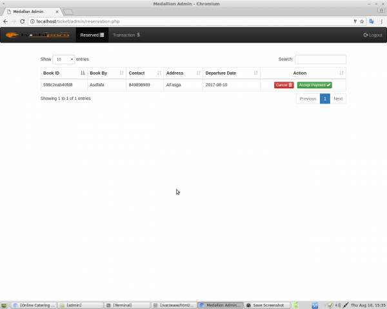This screenshot has height=309, width=387.
Task: Click the shield update icon in tray
Action: tap(330, 306)
